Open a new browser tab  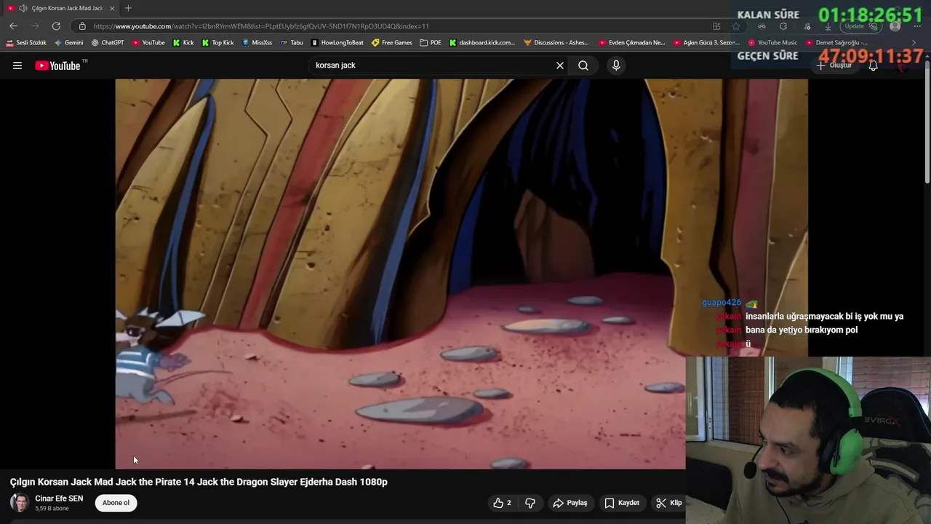tap(128, 8)
